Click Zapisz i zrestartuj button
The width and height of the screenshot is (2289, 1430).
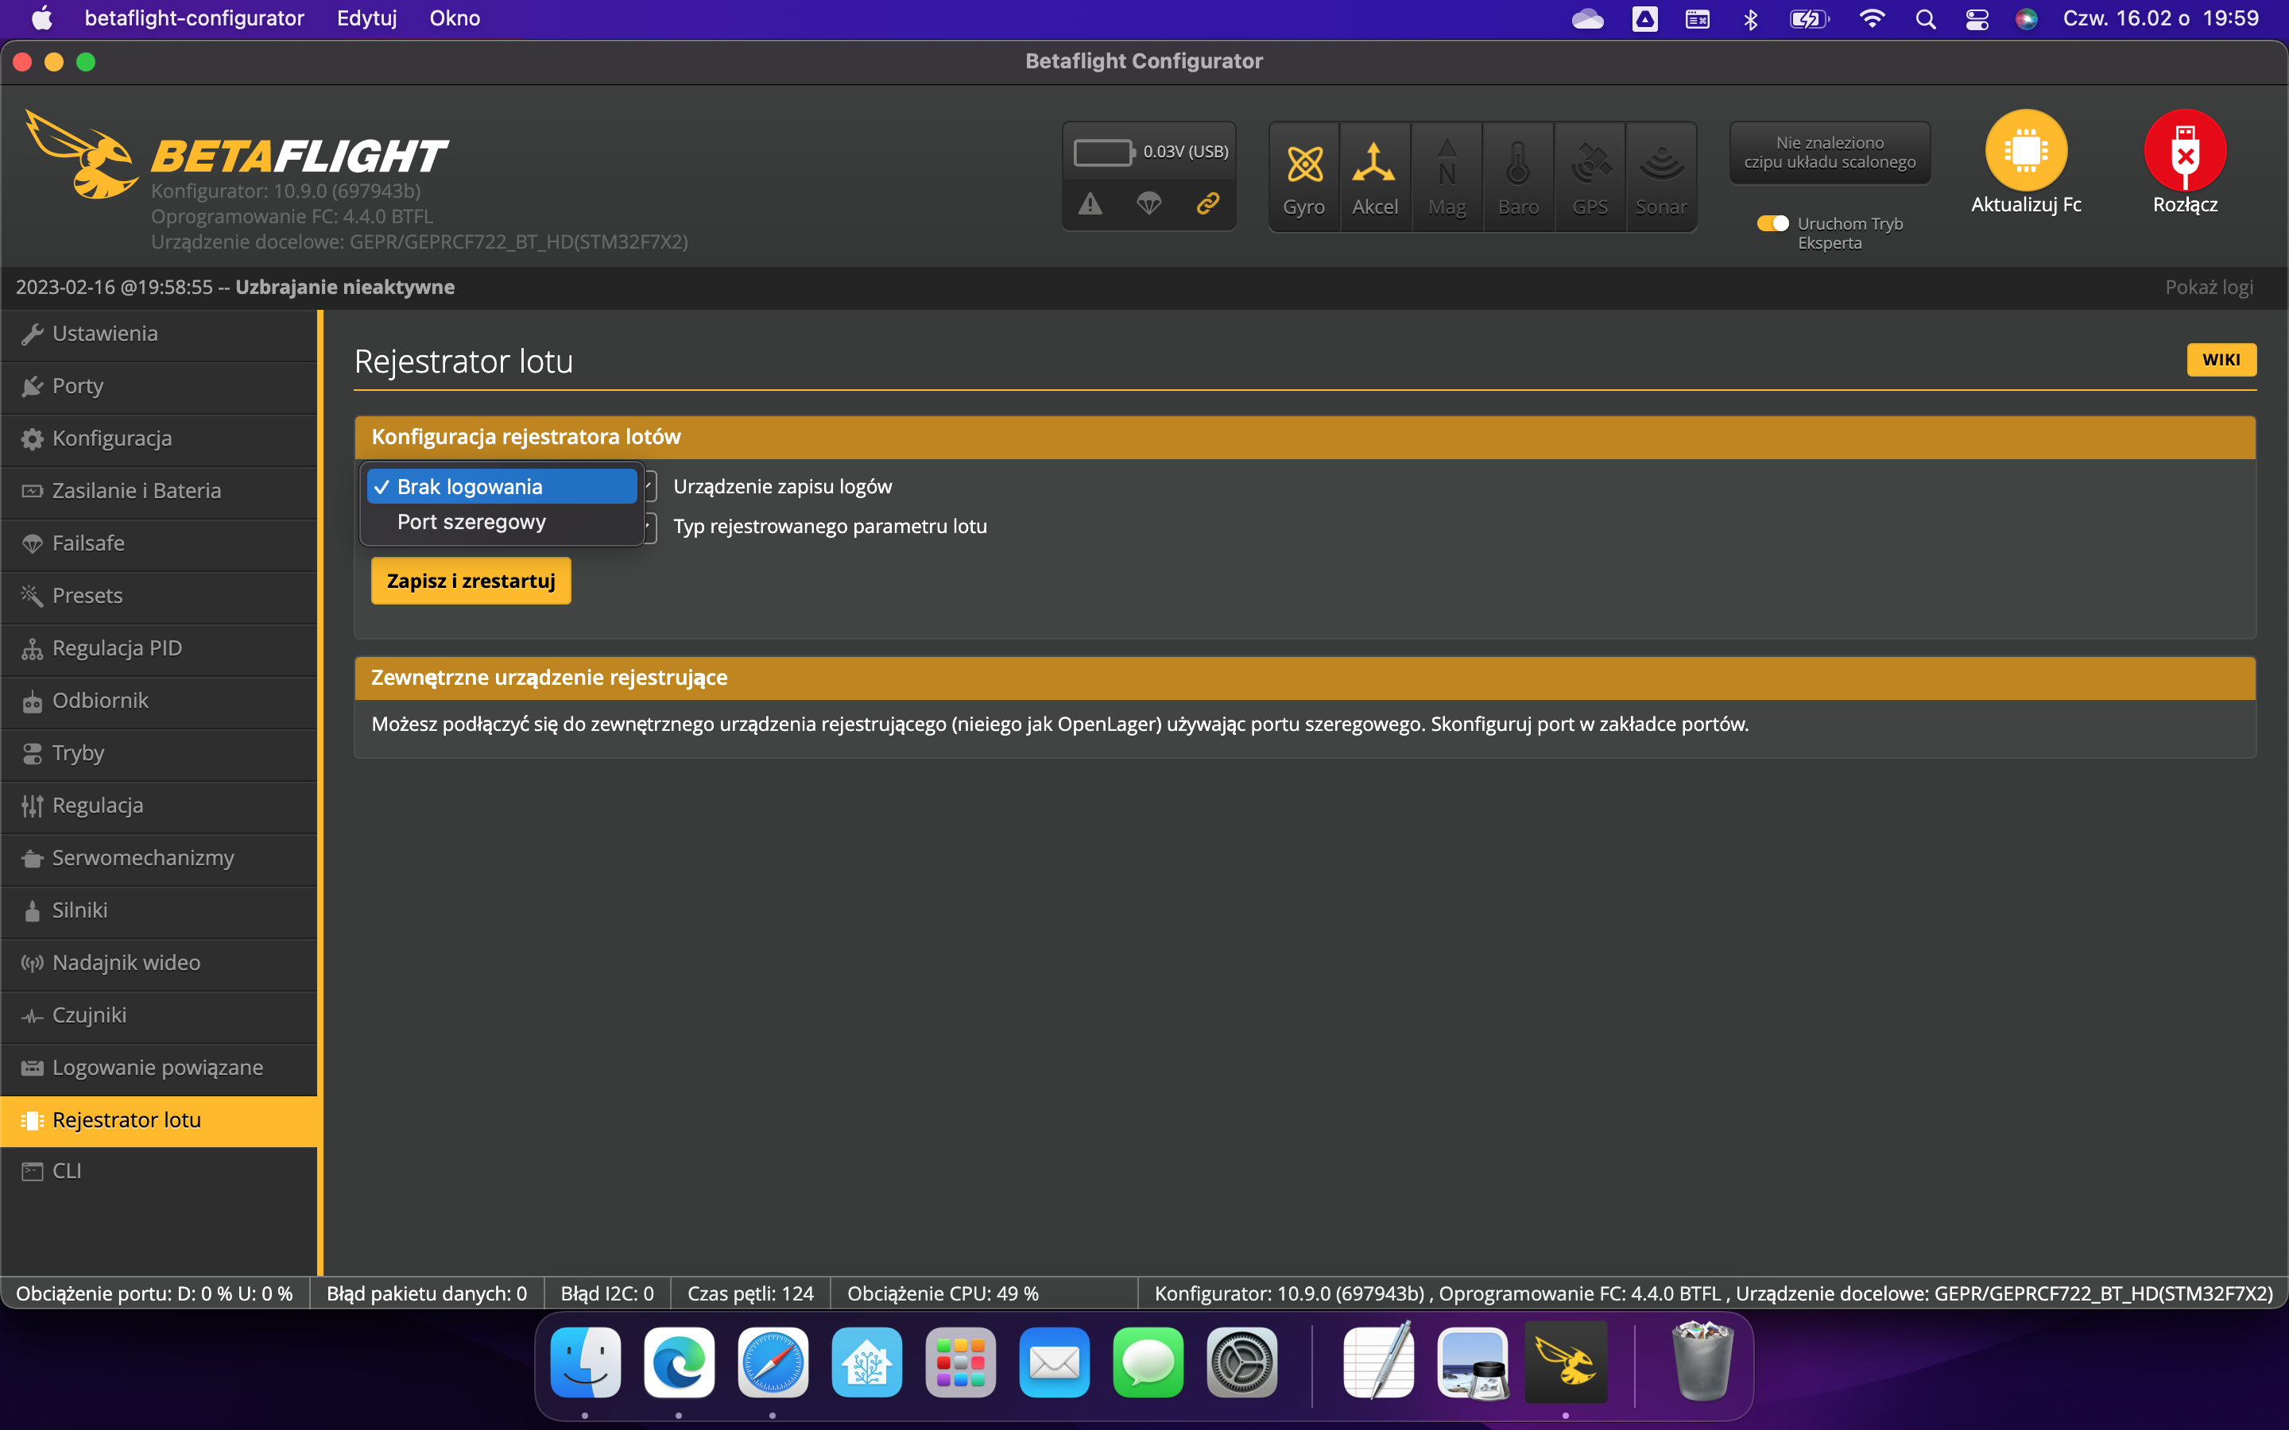[x=470, y=581]
